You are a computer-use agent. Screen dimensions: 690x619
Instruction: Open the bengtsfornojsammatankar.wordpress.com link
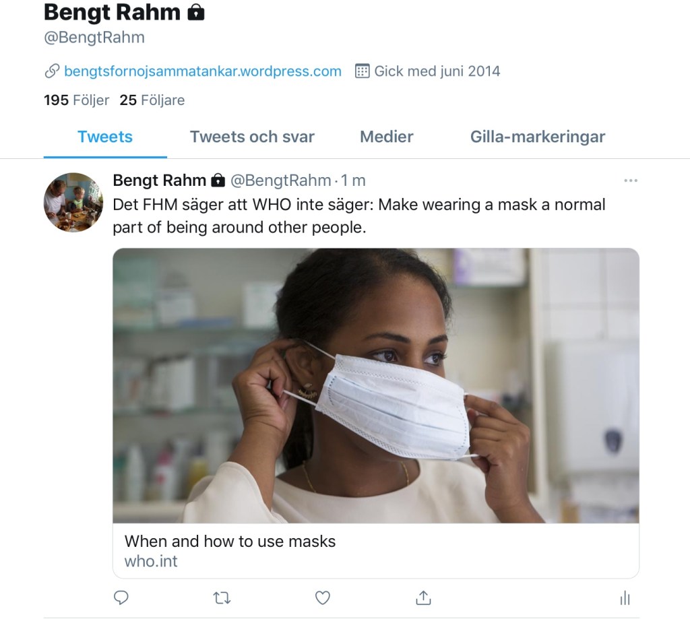pyautogui.click(x=203, y=71)
